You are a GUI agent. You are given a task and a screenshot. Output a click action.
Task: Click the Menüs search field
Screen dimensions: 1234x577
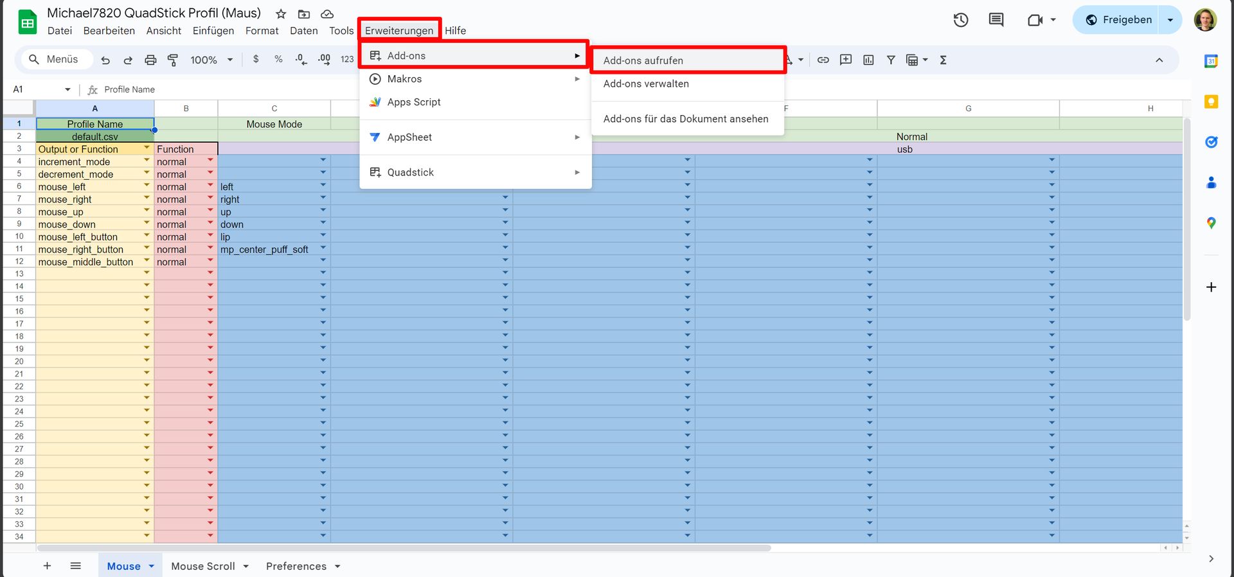click(62, 59)
